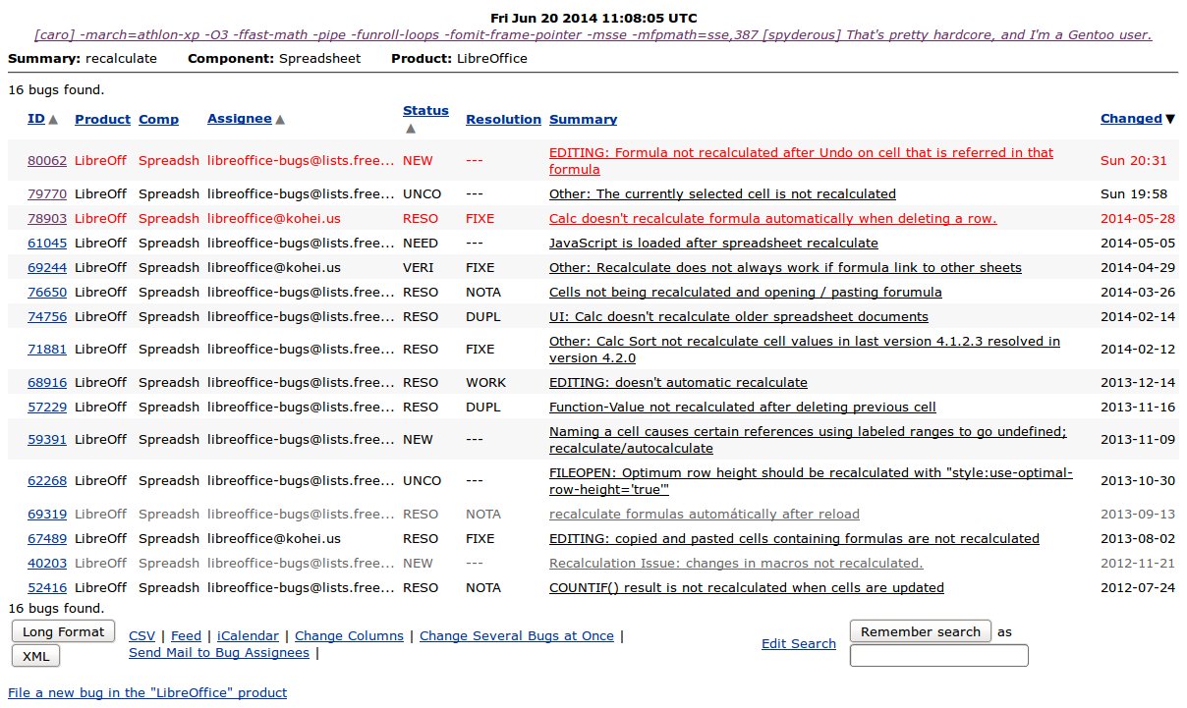The height and width of the screenshot is (708, 1187).
Task: Sort bugs by Assignee column header
Action: (x=239, y=118)
